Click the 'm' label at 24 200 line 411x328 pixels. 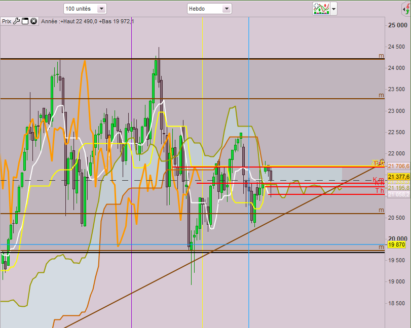click(382, 55)
